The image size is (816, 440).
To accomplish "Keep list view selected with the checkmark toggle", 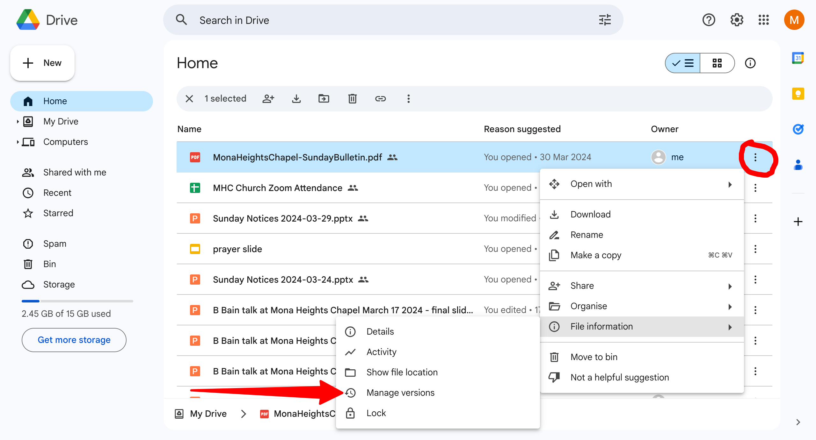I will pos(682,63).
